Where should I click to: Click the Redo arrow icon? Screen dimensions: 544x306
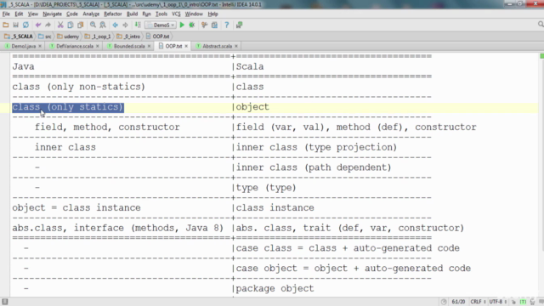point(48,25)
